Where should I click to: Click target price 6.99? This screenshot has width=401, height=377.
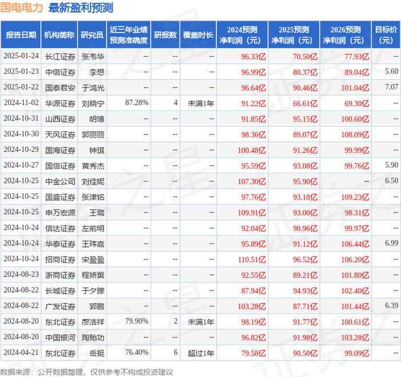pyautogui.click(x=391, y=243)
